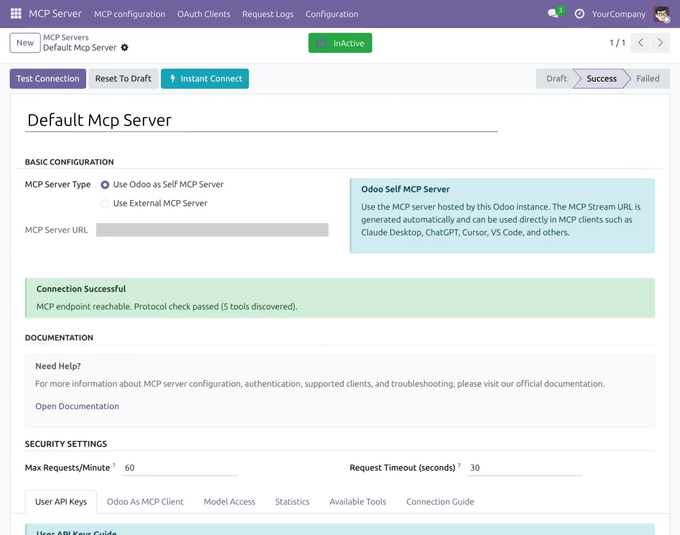Image resolution: width=680 pixels, height=535 pixels.
Task: Select the Failed status stage
Action: 648,79
